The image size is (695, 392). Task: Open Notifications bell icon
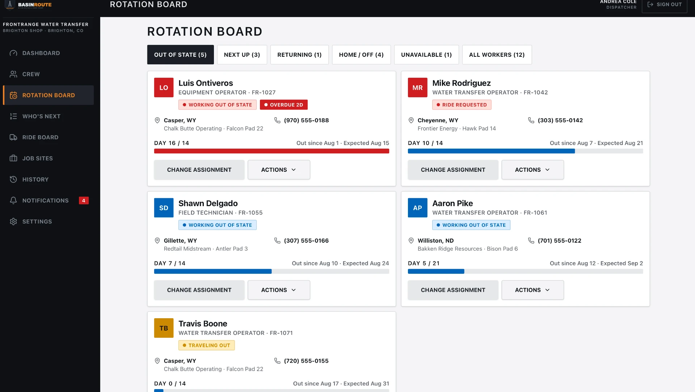13,200
